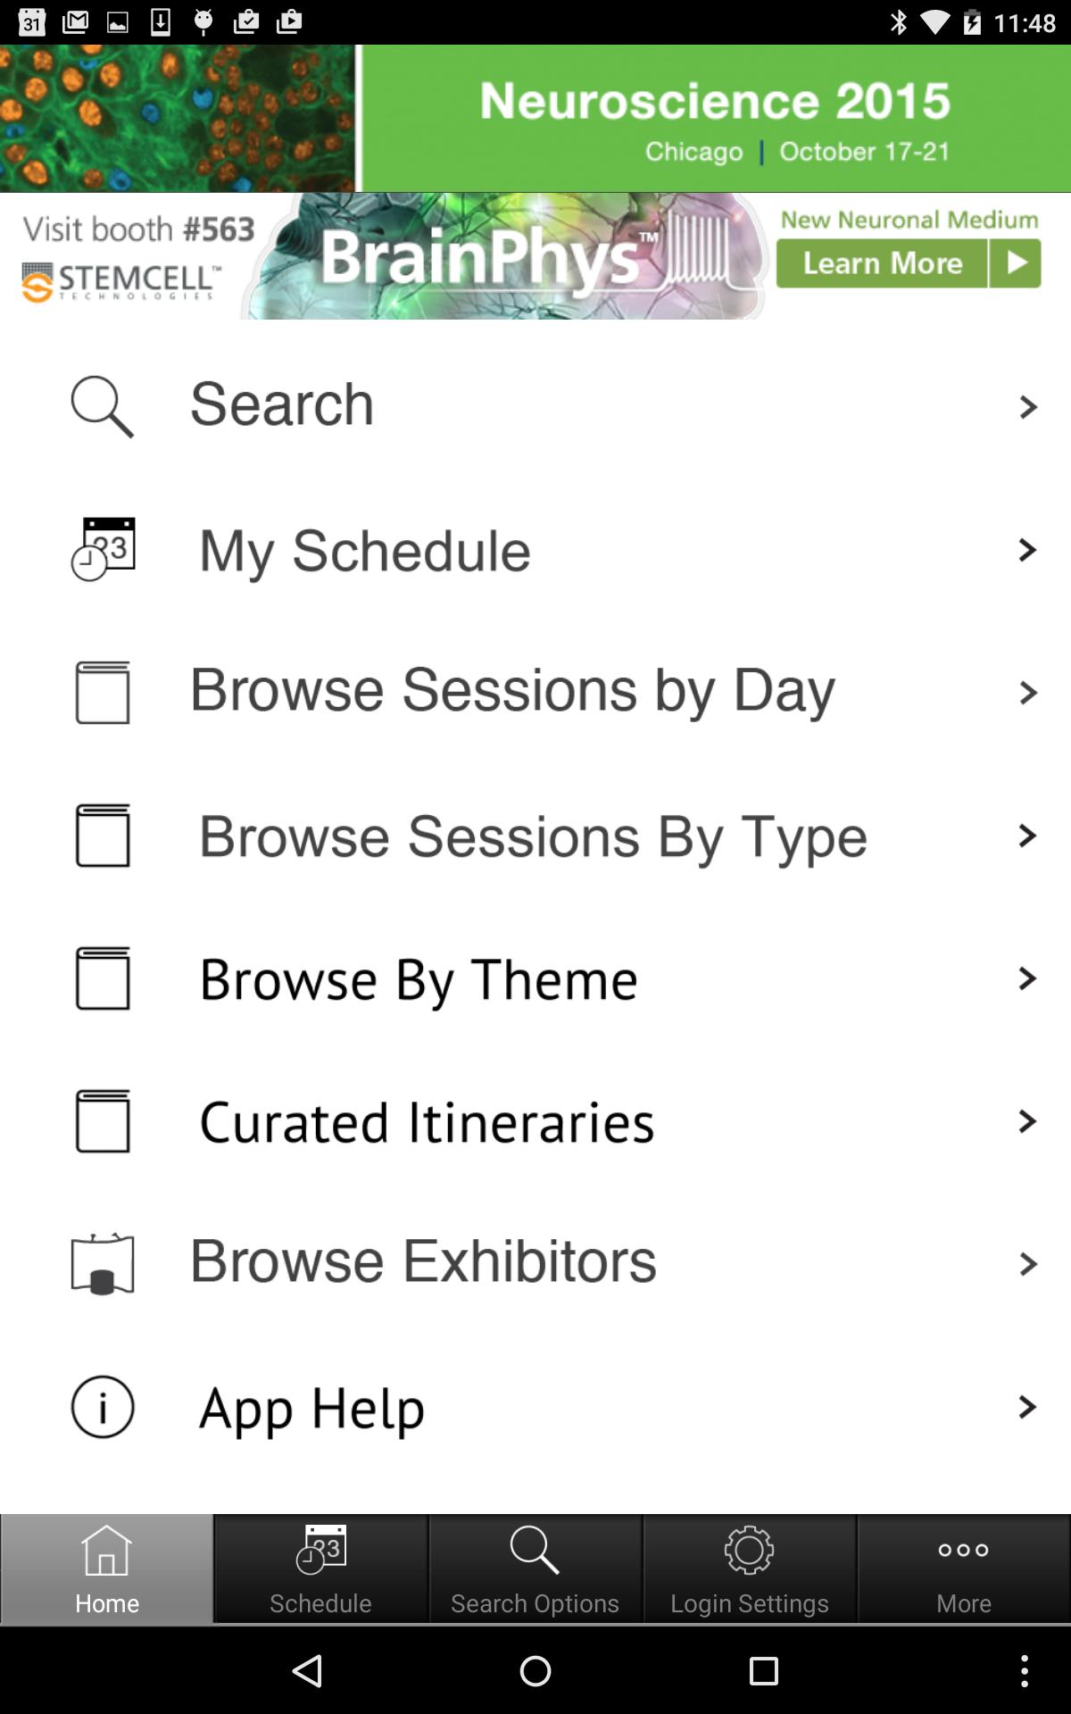Expand the Browse Sessions by Day chevron

click(x=1028, y=693)
